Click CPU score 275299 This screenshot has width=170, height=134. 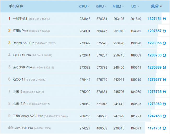click(x=85, y=92)
